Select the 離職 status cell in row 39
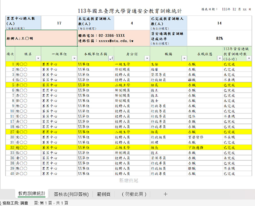The height and width of the screenshot is (206, 255). tap(205, 168)
